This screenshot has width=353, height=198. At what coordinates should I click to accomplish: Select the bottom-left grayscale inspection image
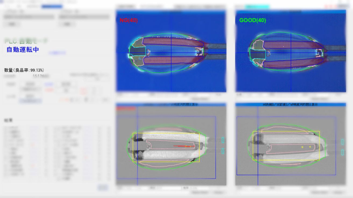(171, 146)
